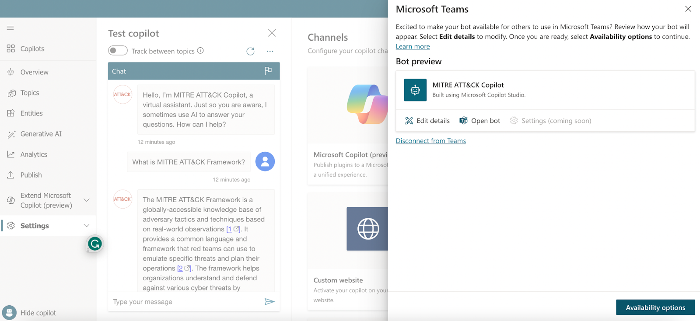Click the Hide copilot label
This screenshot has width=700, height=321.
pos(38,313)
